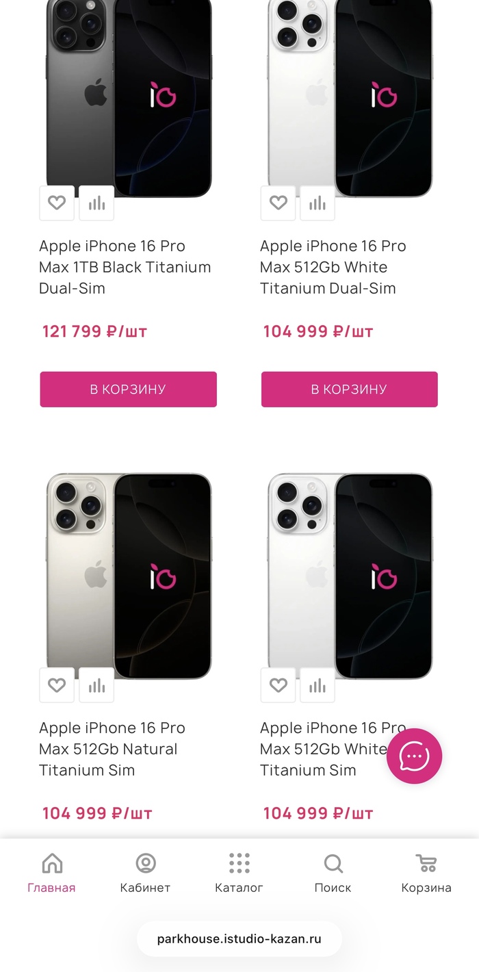Compare the White Titanium Sim iPhone
The height and width of the screenshot is (972, 479).
318,685
